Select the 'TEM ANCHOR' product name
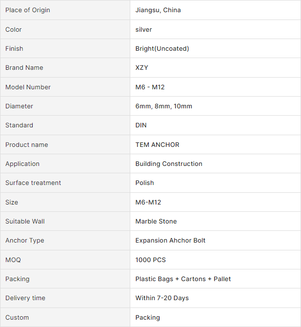 pyautogui.click(x=157, y=144)
